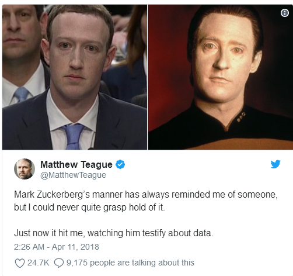This screenshot has height=276, width=293.
Task: Open '9,175 people are talking about this'
Action: point(130,263)
